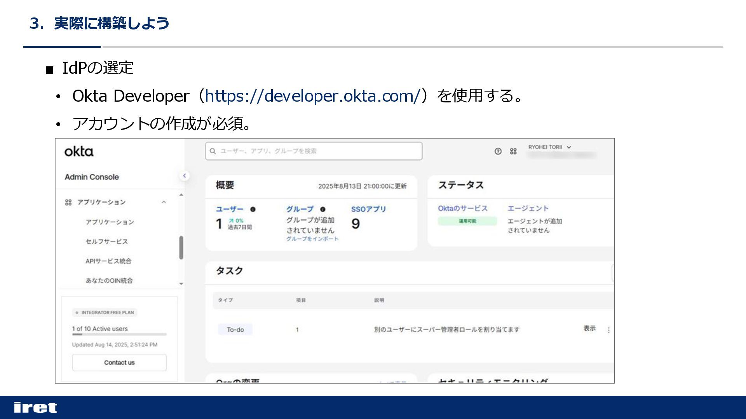Click the ユーザー info icon
Screen dimensions: 746x419
pos(253,209)
